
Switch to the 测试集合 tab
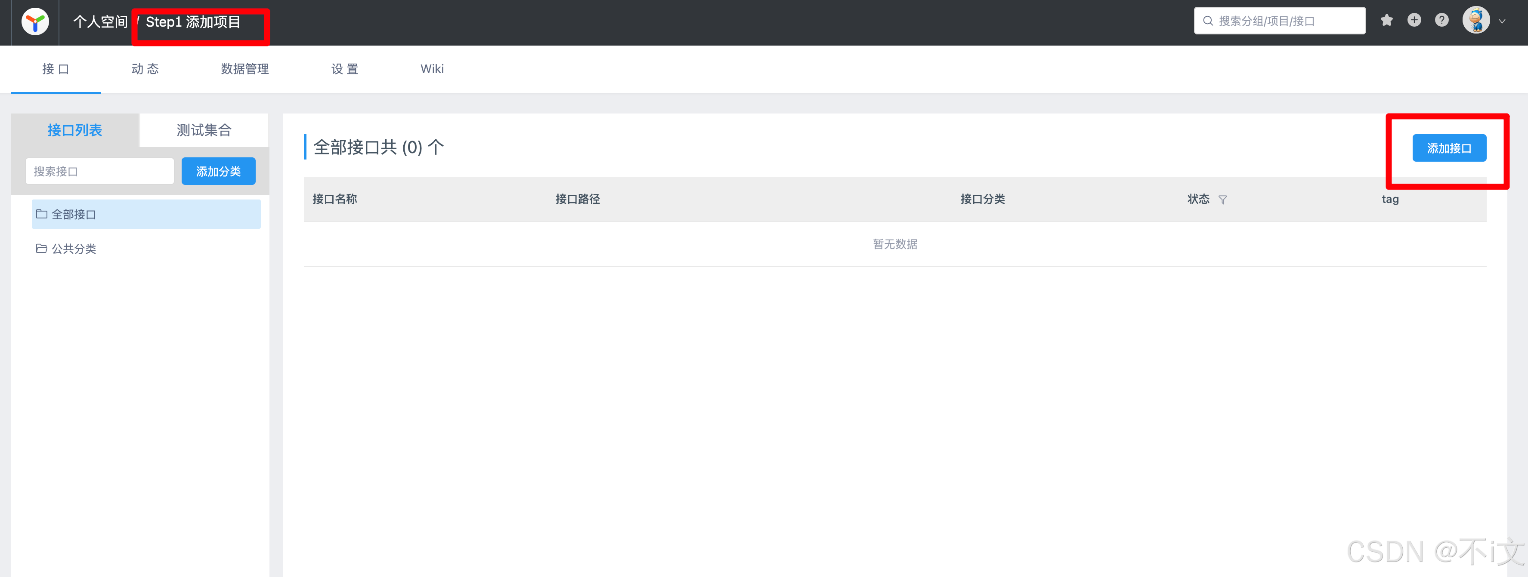pyautogui.click(x=204, y=130)
